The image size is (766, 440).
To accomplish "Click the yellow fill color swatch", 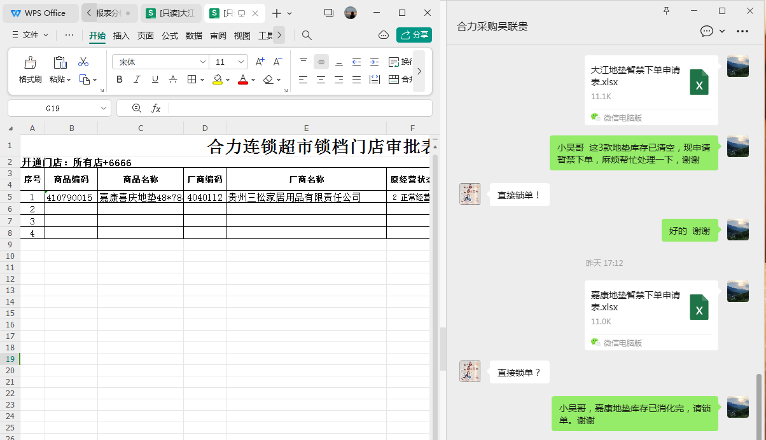I will 218,79.
